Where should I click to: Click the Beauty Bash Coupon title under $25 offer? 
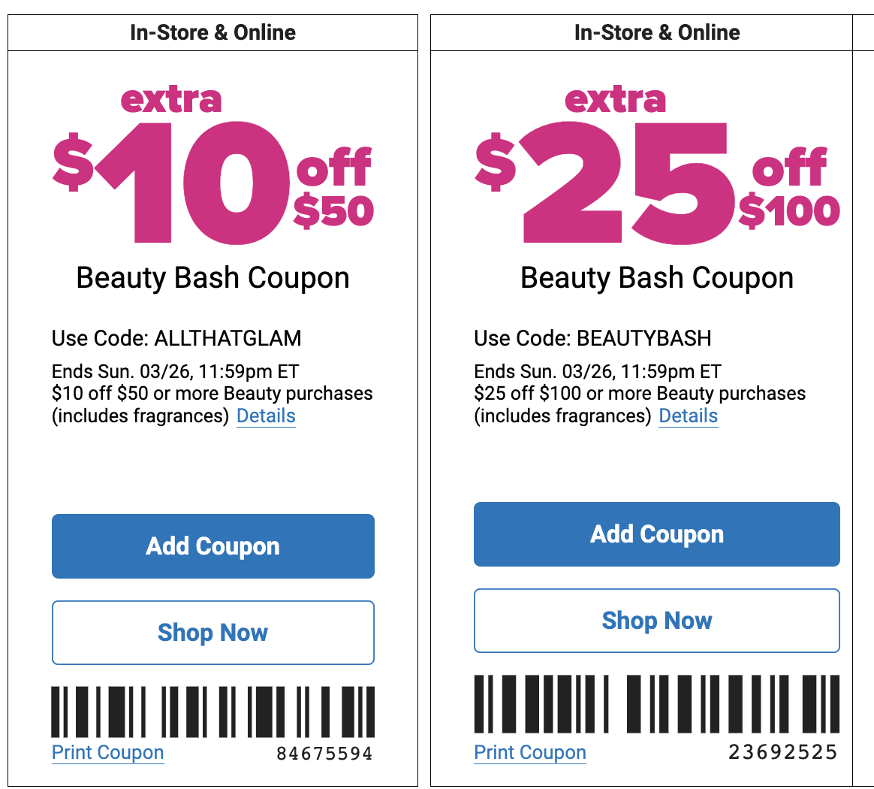(656, 278)
